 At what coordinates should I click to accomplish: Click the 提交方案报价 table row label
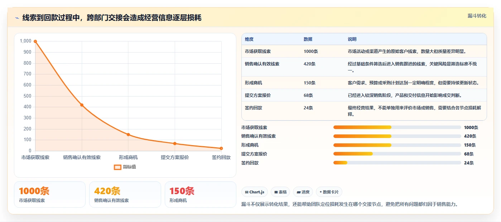point(258,95)
